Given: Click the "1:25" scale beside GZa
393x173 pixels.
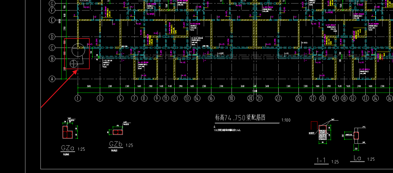Looking at the screenshot, I should [81, 149].
